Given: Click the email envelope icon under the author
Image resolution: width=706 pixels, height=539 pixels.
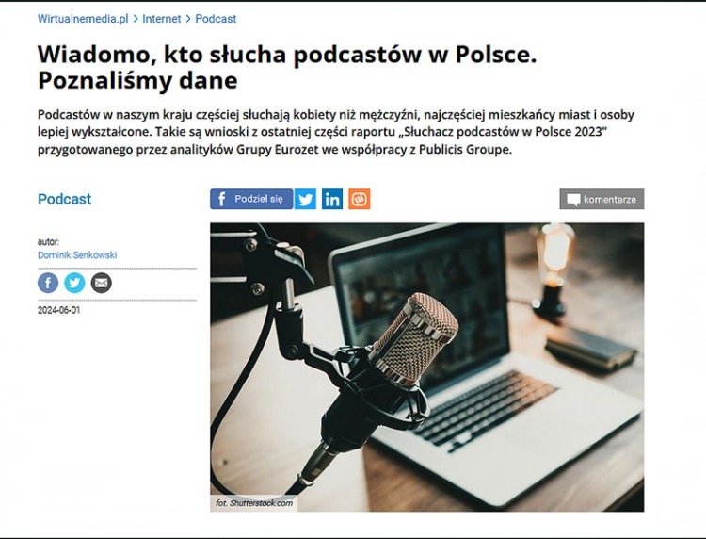Looking at the screenshot, I should pos(102,283).
